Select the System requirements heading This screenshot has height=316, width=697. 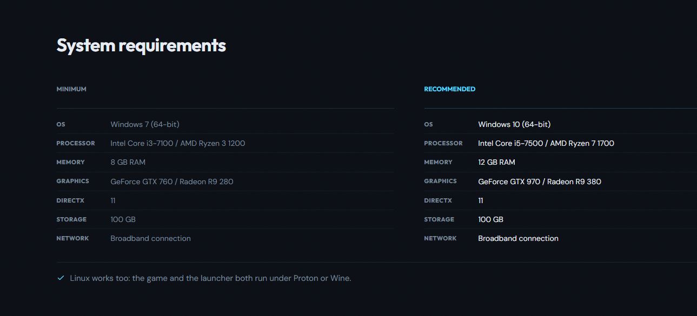(141, 45)
